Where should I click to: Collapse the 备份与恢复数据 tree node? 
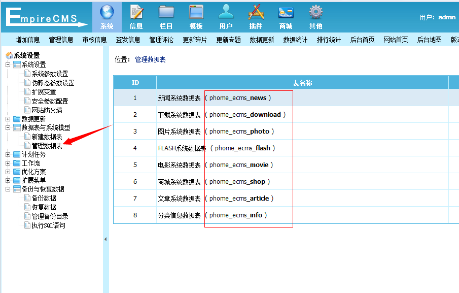(x=8, y=189)
